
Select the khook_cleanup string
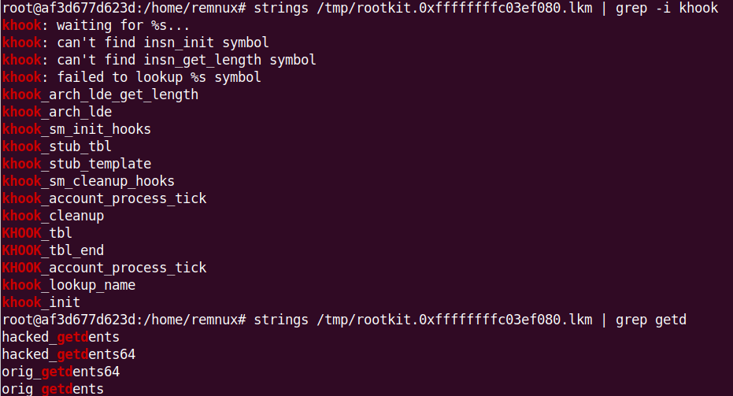coord(53,216)
